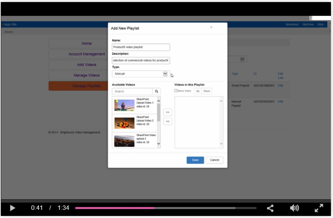Screen dimensions: 333x218
Task: Enter fullscreen with the expand arrows icon
Action: (x=319, y=208)
